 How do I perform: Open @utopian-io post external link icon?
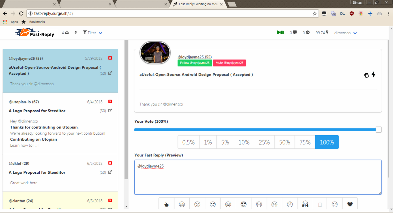click(110, 111)
